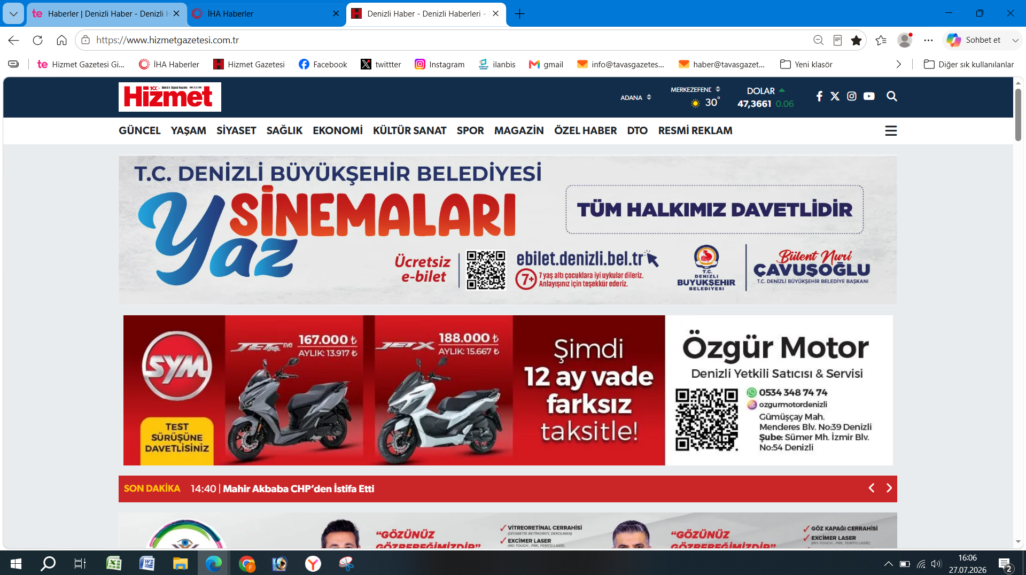
Task: Show next breaking news headline
Action: 889,488
